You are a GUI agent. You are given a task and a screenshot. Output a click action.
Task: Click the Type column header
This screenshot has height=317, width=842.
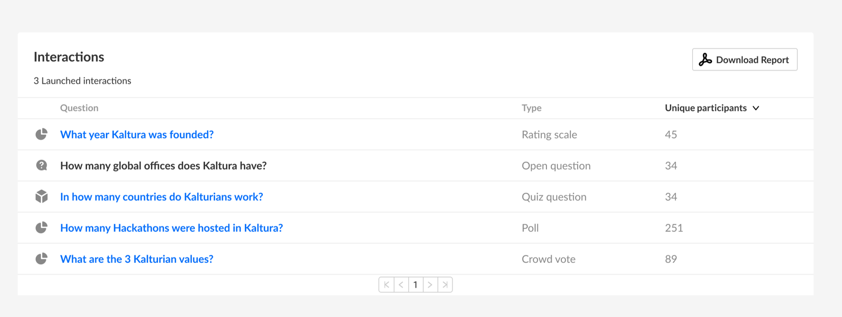coord(531,108)
